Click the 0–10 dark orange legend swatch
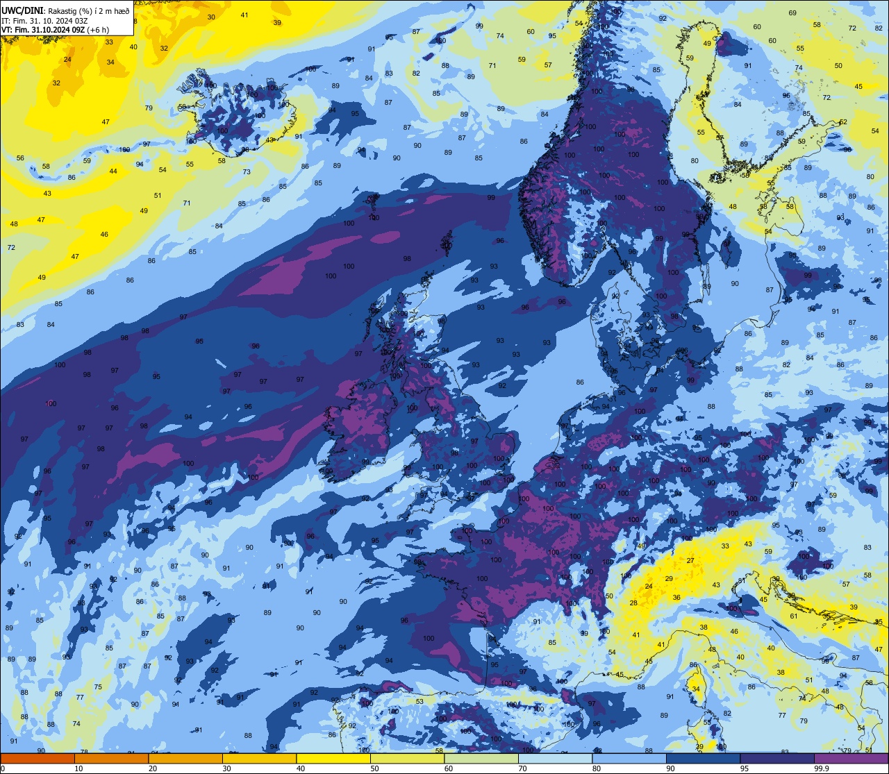The height and width of the screenshot is (774, 889). point(38,758)
